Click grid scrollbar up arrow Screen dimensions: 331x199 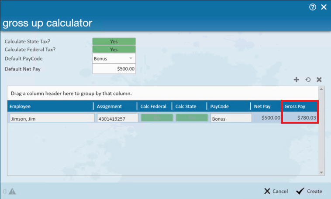click(321, 89)
